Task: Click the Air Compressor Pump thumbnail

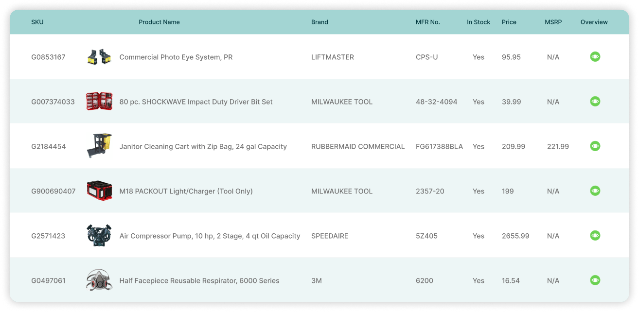Action: pos(99,235)
